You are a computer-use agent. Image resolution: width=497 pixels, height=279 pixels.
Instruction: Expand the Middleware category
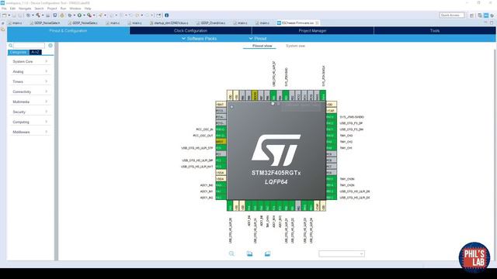point(30,133)
